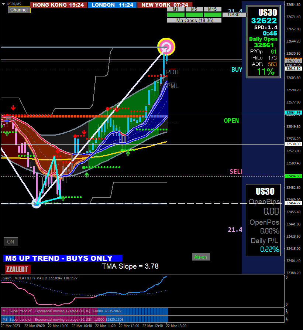This screenshot has width=303, height=330.
Task: Click the Garch VOLATILITY VALID indicator label
Action: (x=40, y=278)
